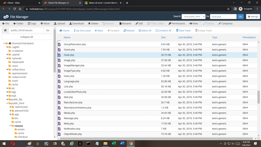Click the path Go button
Viewport: 261px width, 147px height.
pyautogui.click(x=48, y=30)
